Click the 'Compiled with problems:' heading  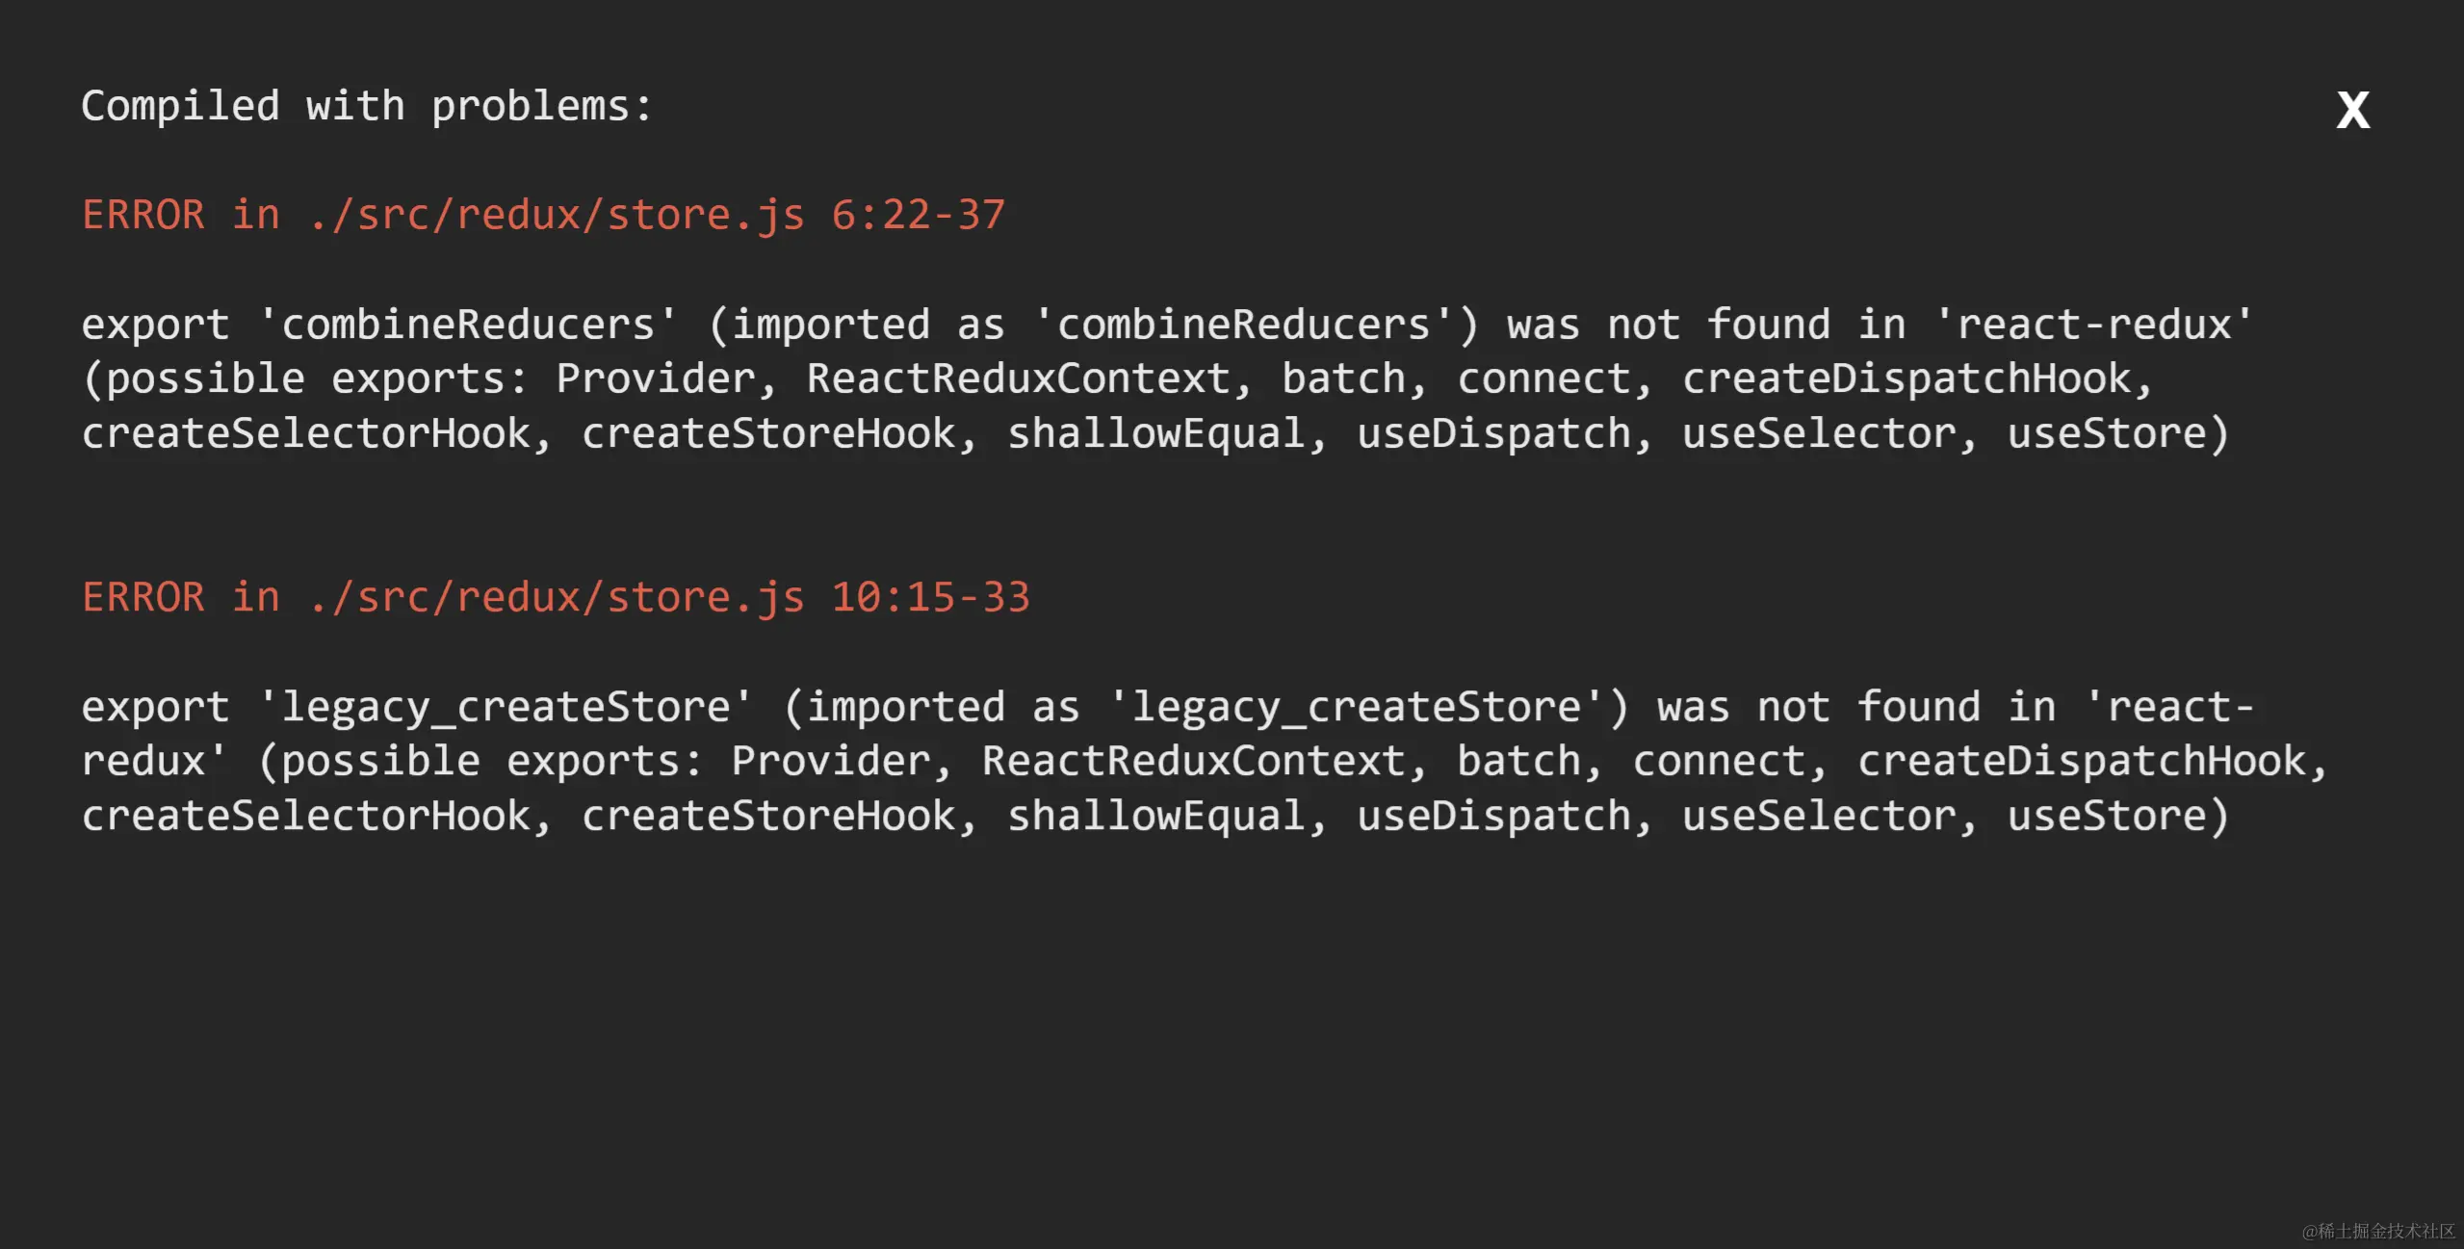[x=367, y=106]
